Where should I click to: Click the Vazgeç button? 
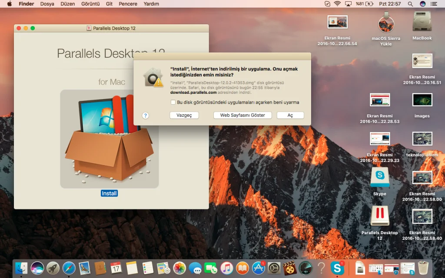pos(184,116)
